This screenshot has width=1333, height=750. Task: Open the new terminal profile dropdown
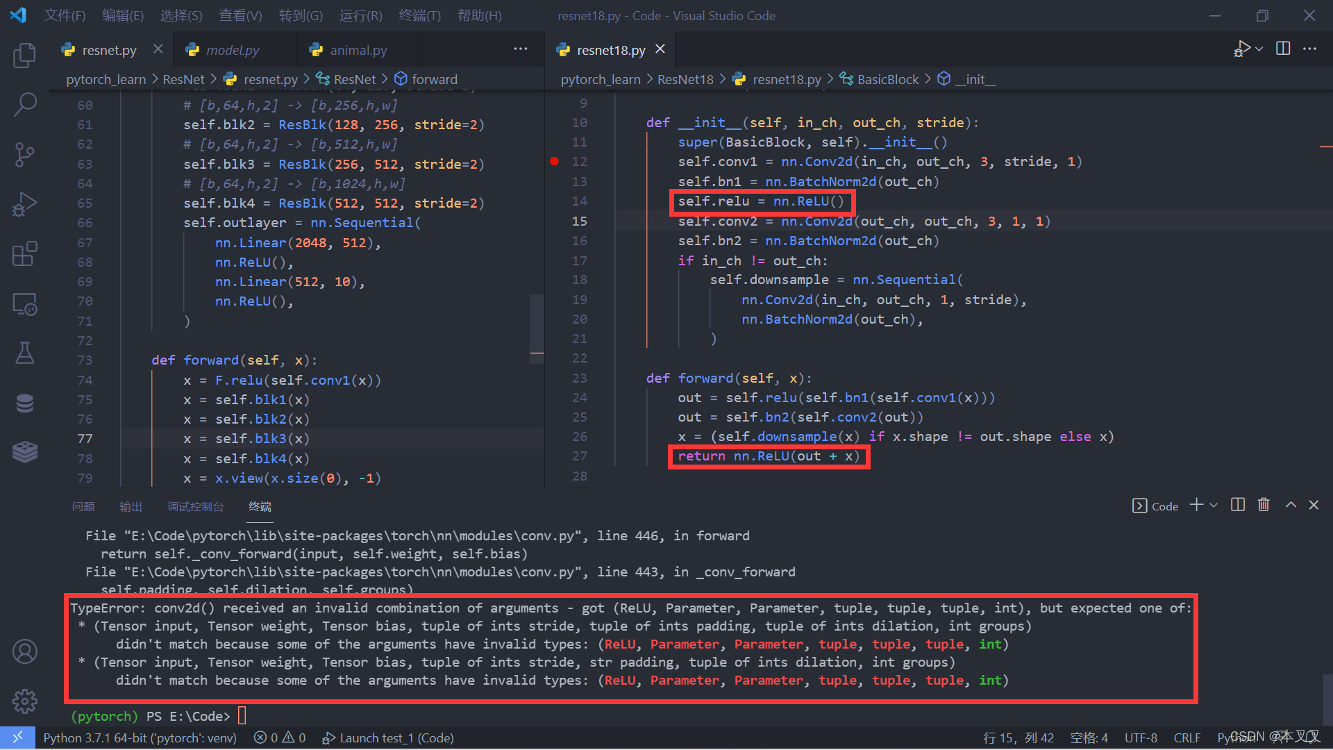click(x=1212, y=505)
